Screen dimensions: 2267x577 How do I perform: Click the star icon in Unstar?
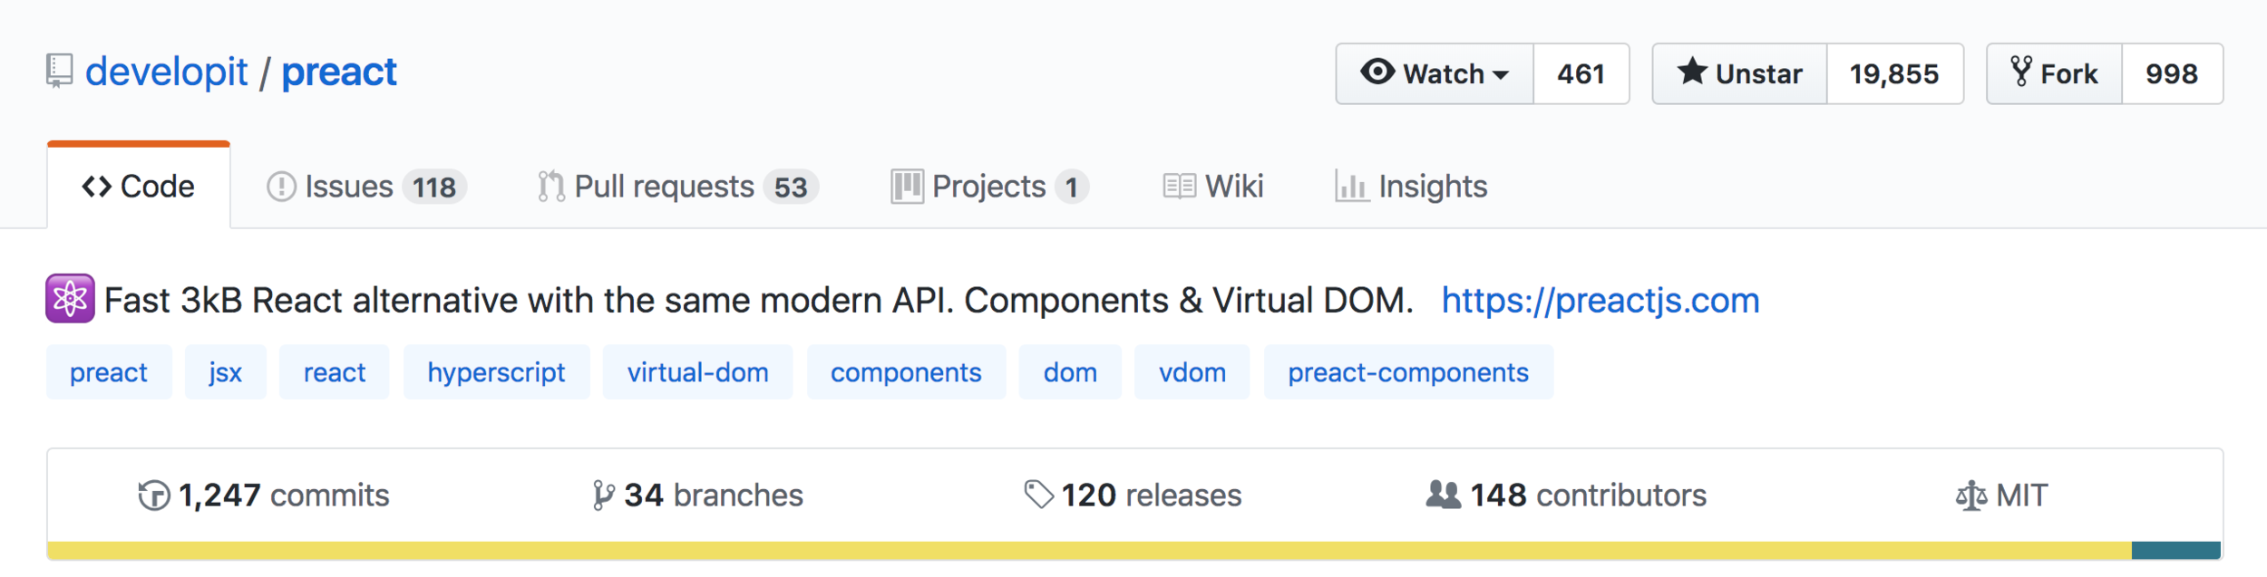pyautogui.click(x=1692, y=71)
